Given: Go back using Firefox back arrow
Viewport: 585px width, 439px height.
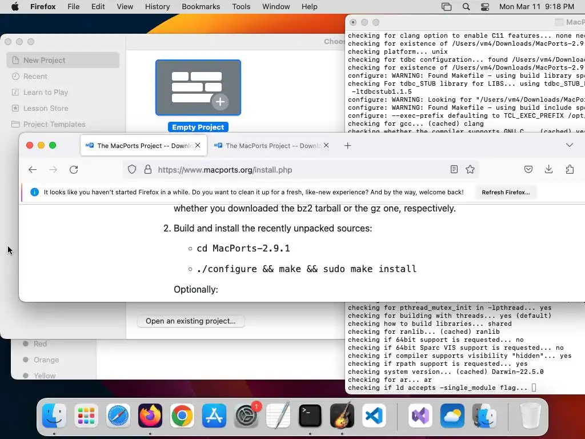Looking at the screenshot, I should point(33,170).
